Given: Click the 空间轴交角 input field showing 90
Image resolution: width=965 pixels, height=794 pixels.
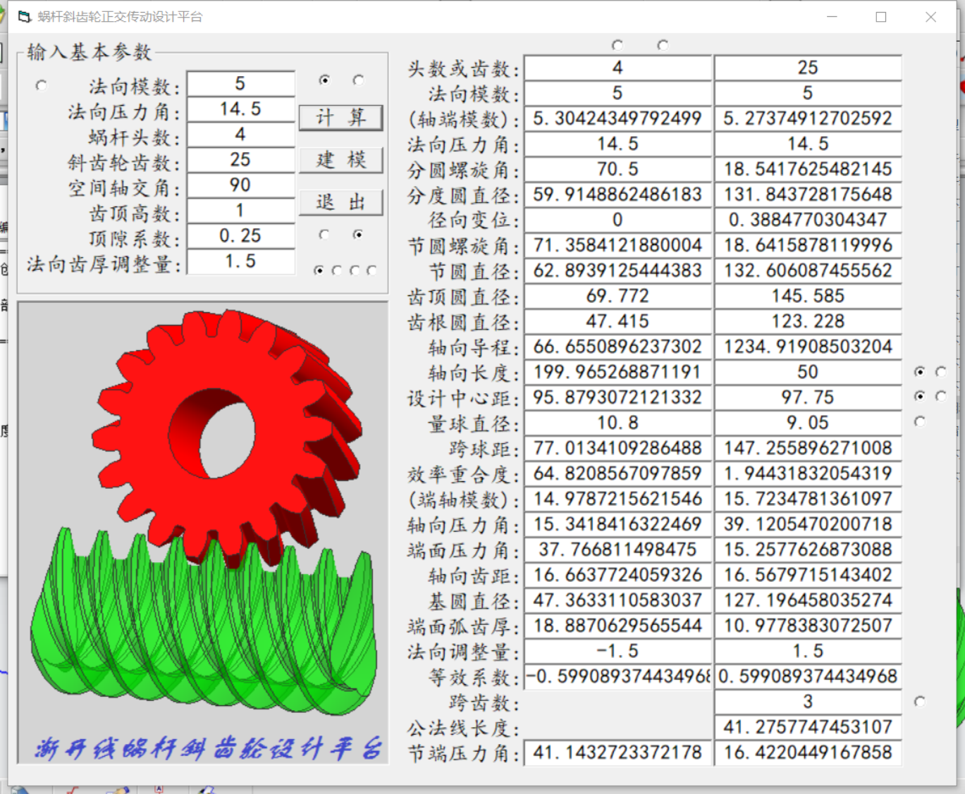Looking at the screenshot, I should tap(240, 185).
